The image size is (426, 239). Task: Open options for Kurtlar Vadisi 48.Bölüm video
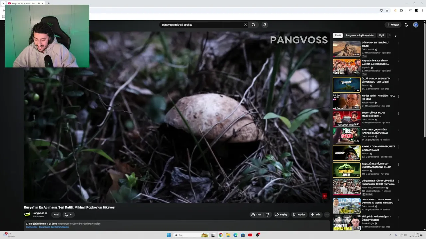(x=398, y=96)
